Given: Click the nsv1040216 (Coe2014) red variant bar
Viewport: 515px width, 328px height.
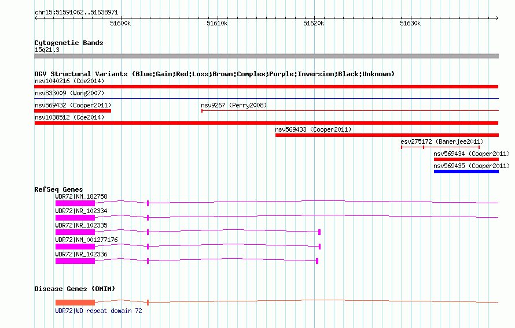Looking at the screenshot, I should point(266,87).
